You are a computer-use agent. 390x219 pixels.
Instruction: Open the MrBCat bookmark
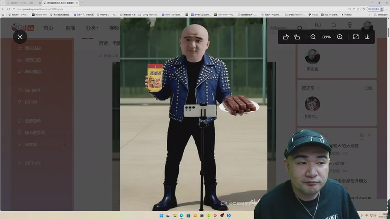click(x=313, y=15)
